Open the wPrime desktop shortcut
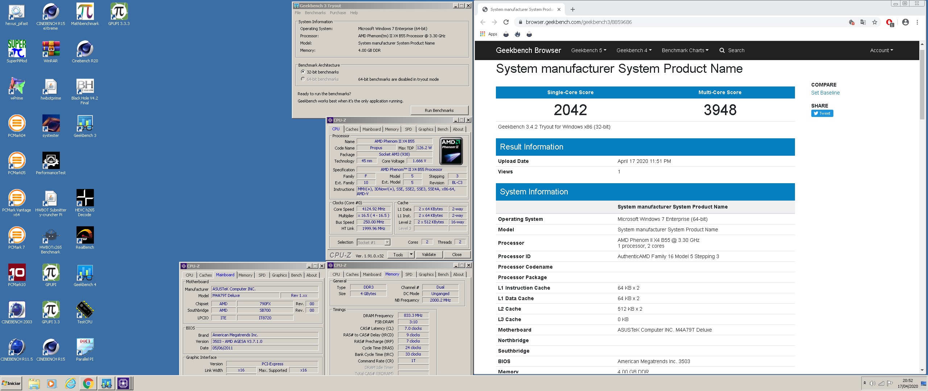The width and height of the screenshot is (928, 391). click(x=17, y=89)
